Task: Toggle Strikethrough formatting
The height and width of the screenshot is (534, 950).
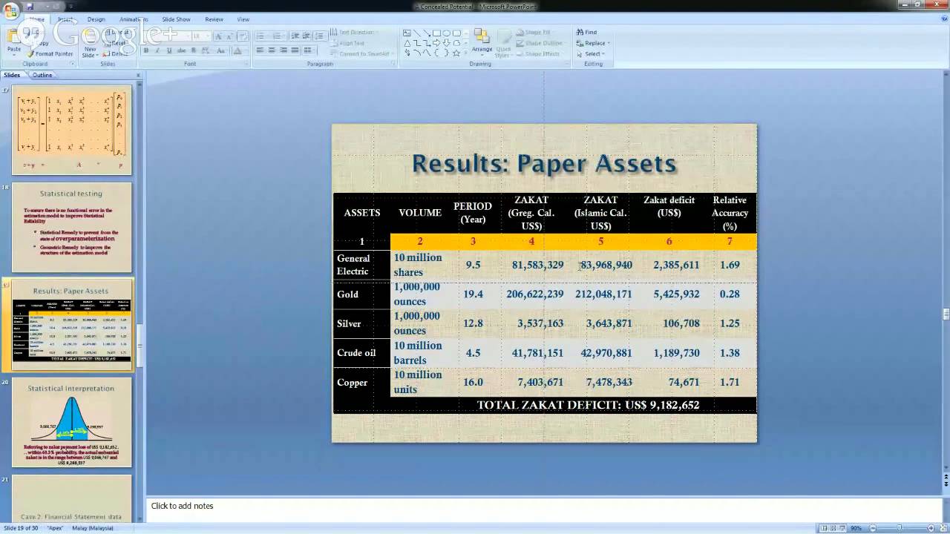Action: (181, 50)
